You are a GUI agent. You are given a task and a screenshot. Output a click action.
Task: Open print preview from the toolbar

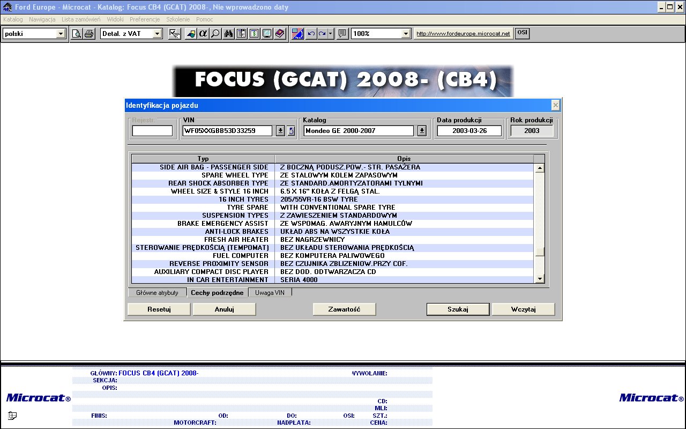point(77,33)
